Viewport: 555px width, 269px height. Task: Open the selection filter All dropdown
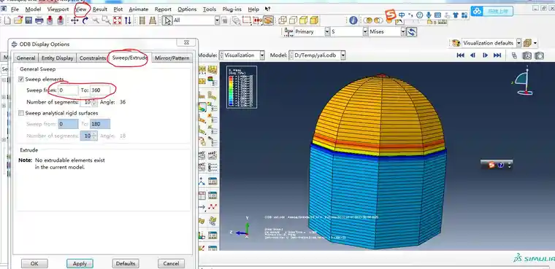pos(218,20)
